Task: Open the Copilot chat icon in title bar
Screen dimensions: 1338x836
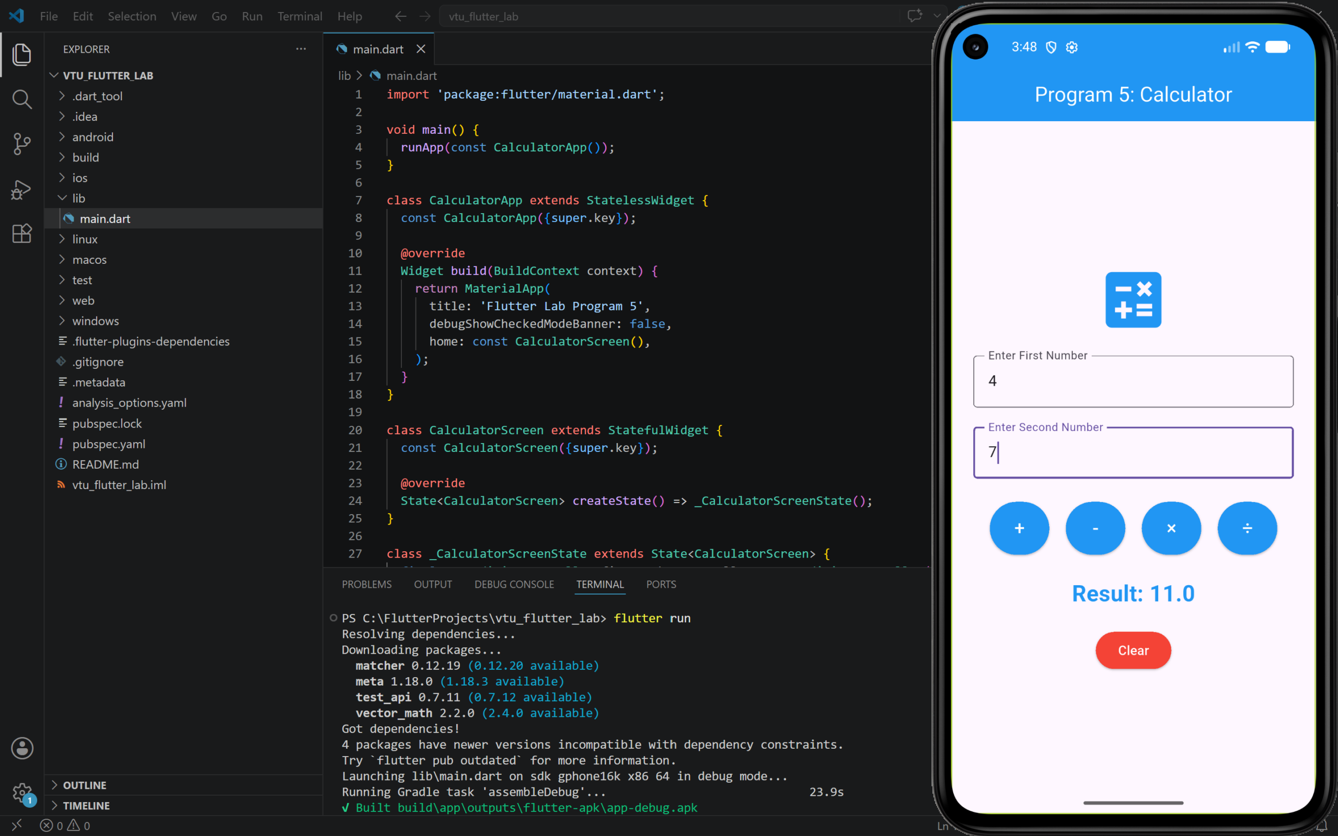Action: tap(915, 16)
